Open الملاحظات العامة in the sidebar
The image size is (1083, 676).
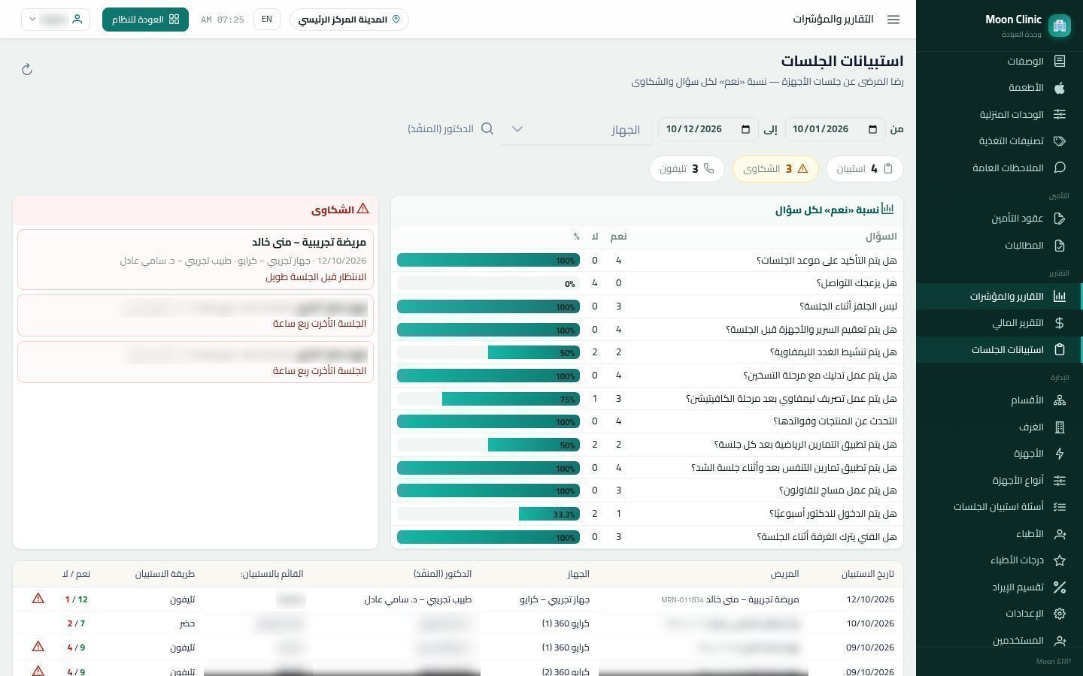tap(999, 167)
